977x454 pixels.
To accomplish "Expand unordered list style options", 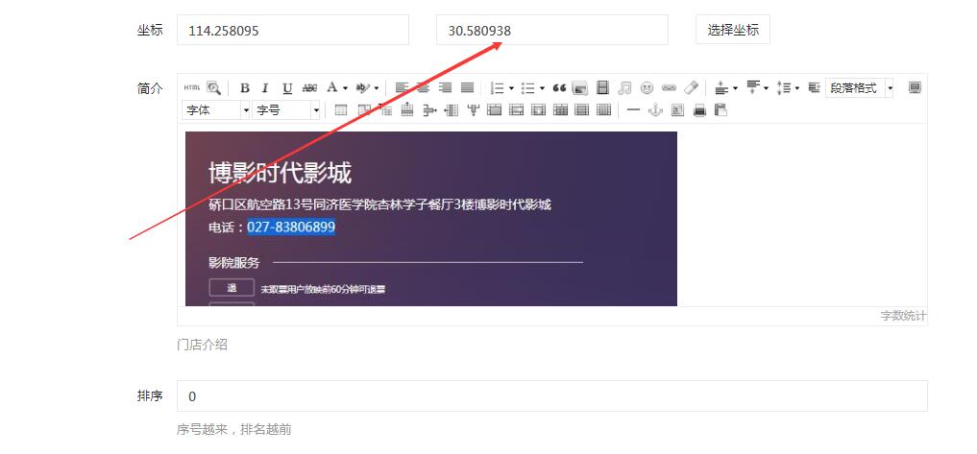I will point(542,88).
